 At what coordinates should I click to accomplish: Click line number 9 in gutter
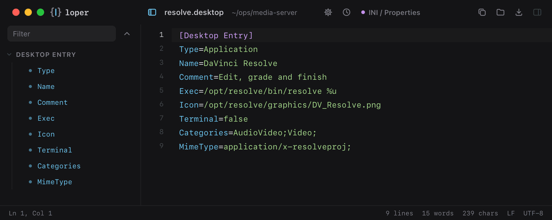[x=161, y=146]
